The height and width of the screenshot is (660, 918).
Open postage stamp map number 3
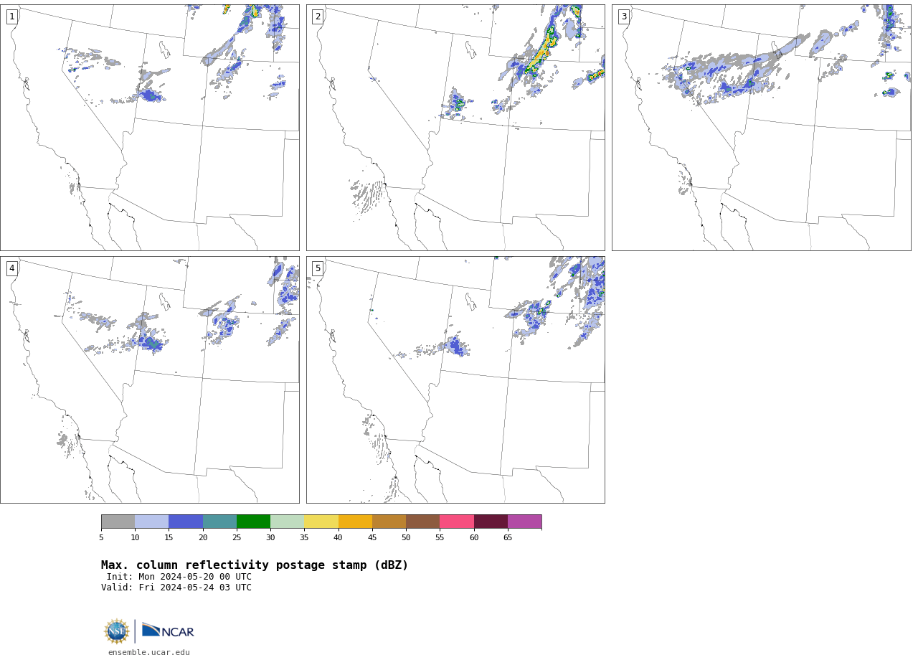coord(762,128)
